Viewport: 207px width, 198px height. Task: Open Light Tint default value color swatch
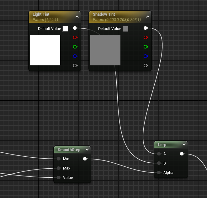(x=65, y=29)
